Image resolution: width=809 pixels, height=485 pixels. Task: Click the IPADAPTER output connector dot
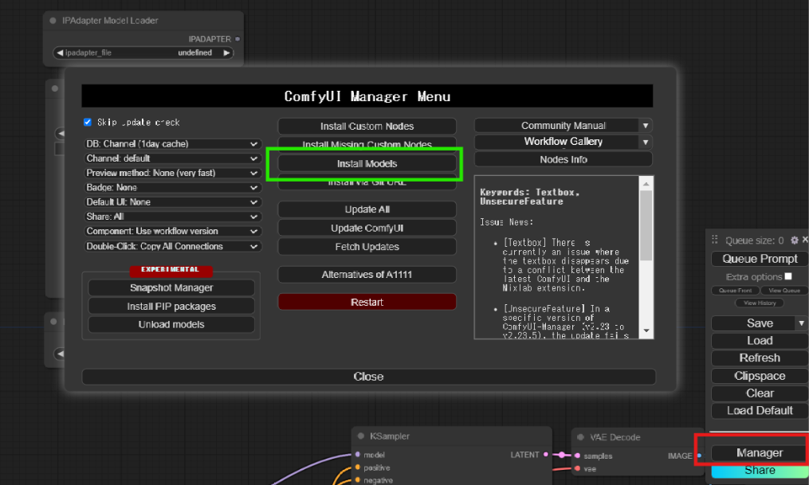238,39
